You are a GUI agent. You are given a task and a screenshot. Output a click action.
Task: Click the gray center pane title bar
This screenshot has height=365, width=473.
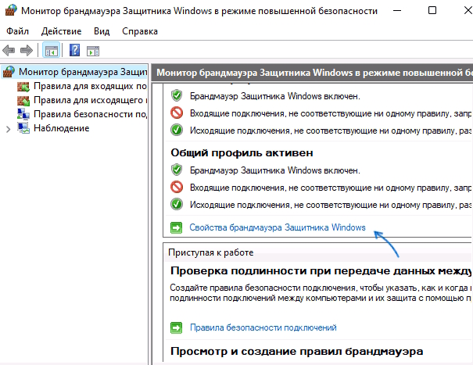coord(312,73)
